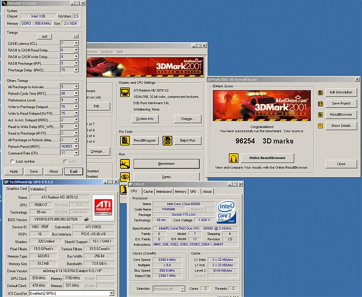Image resolution: width=362 pixels, height=297 pixels.
Task: Switch to the Cache tab in CPU-Z
Action: coord(148,192)
